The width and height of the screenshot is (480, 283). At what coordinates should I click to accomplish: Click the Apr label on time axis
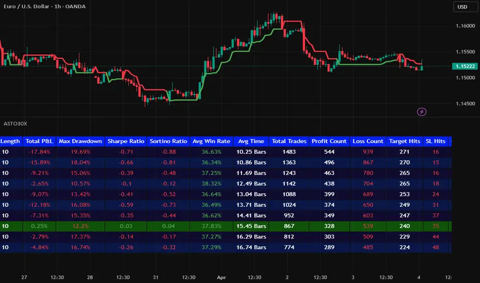(221, 277)
